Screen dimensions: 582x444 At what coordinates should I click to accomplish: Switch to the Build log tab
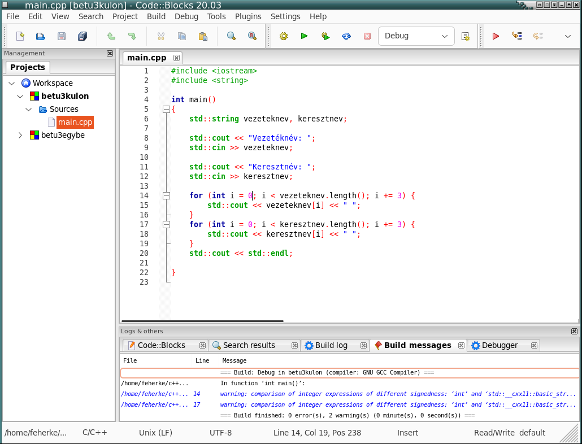pos(331,345)
